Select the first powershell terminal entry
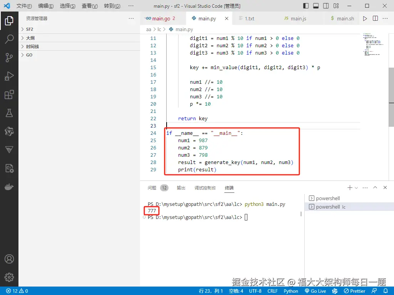The width and height of the screenshot is (394, 295). 349,199
